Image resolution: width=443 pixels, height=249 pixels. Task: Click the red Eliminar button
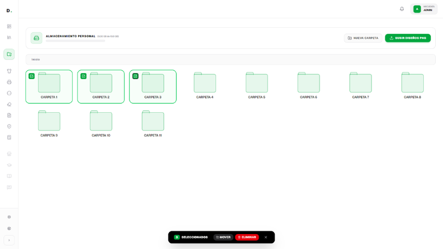[x=247, y=237]
